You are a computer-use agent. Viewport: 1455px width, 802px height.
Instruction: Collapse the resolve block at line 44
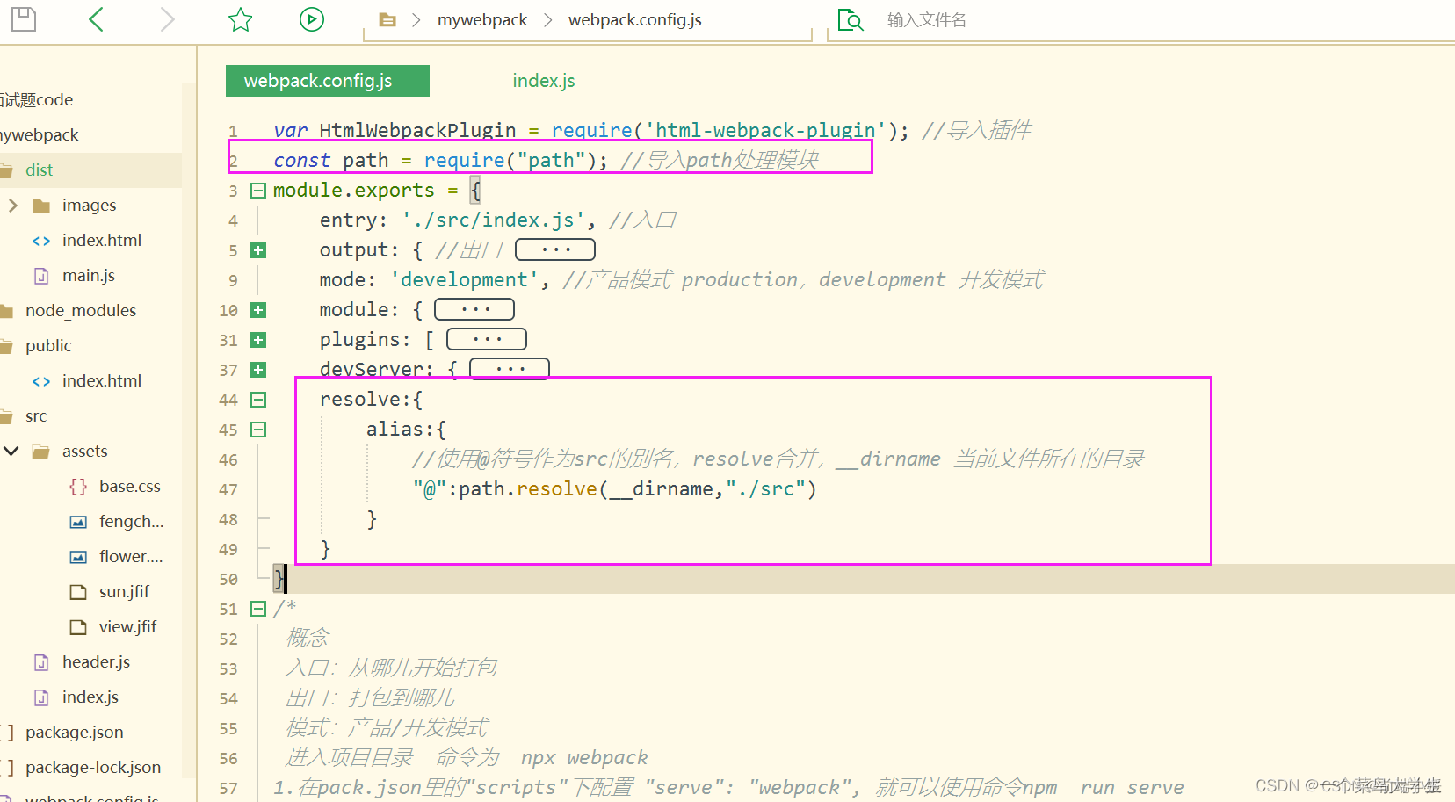pyautogui.click(x=258, y=400)
